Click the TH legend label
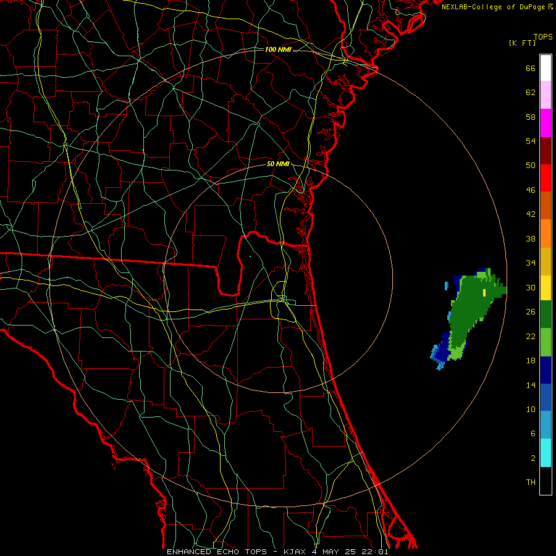The image size is (556, 556). pyautogui.click(x=531, y=482)
